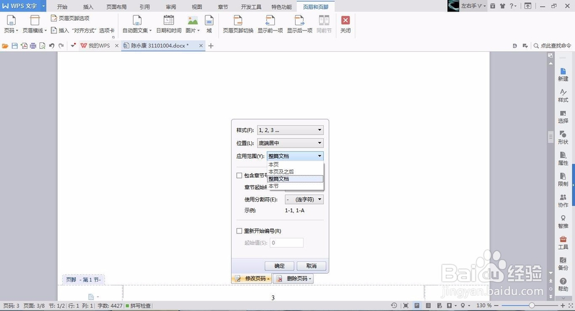
Task: Expand the 删除页码 dropdown button
Action: (293, 279)
